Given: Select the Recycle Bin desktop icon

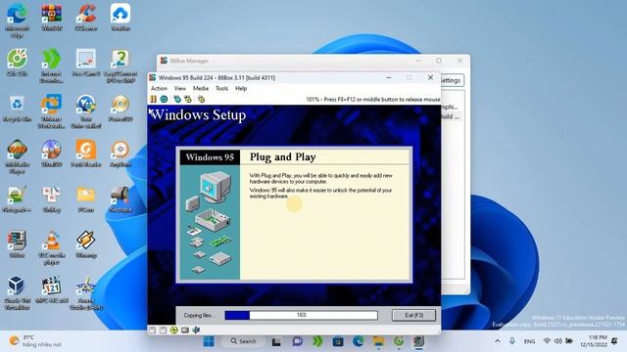Looking at the screenshot, I should [x=17, y=108].
